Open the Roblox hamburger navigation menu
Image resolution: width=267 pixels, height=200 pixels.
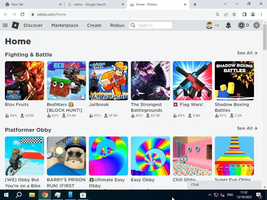(x=5, y=25)
